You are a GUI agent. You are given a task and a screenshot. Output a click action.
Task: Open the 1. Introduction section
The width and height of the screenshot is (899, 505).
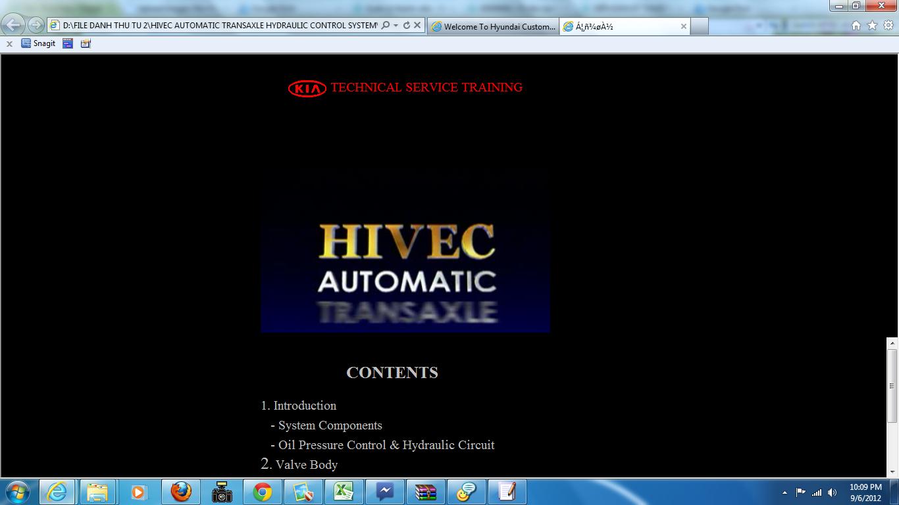click(x=299, y=405)
